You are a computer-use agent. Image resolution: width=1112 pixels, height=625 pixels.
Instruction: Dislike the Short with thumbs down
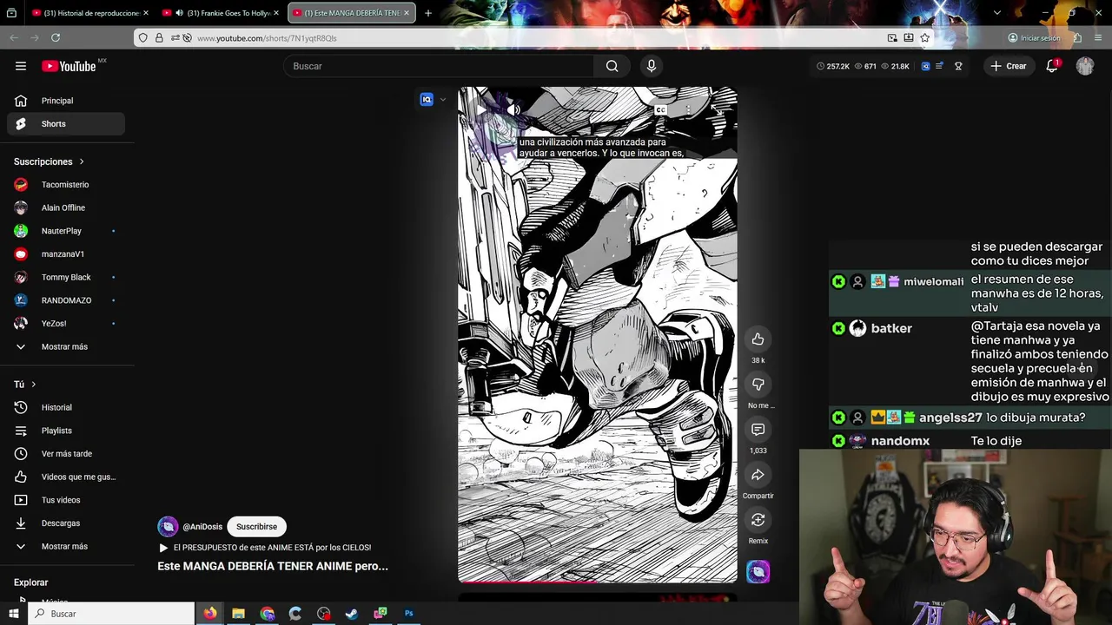[x=758, y=385]
